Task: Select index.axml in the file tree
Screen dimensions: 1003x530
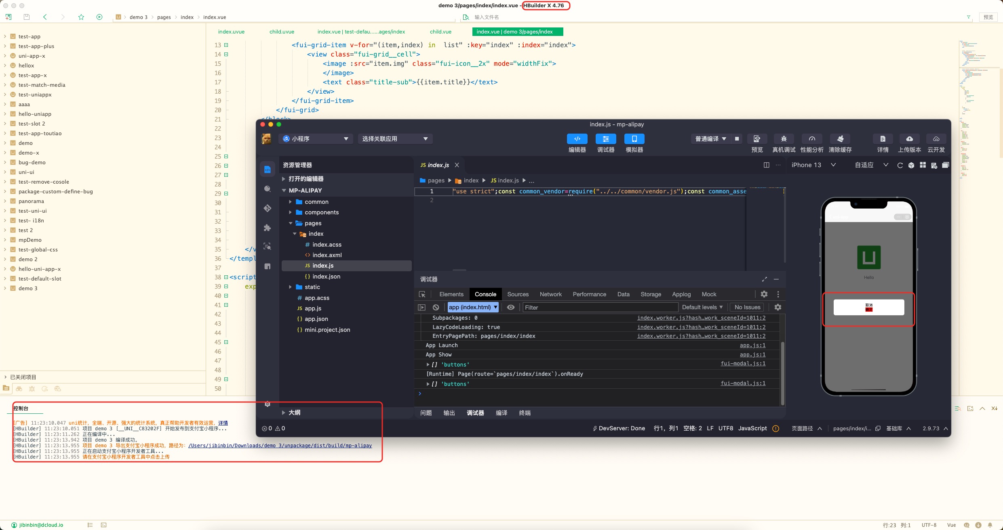Action: pyautogui.click(x=327, y=255)
